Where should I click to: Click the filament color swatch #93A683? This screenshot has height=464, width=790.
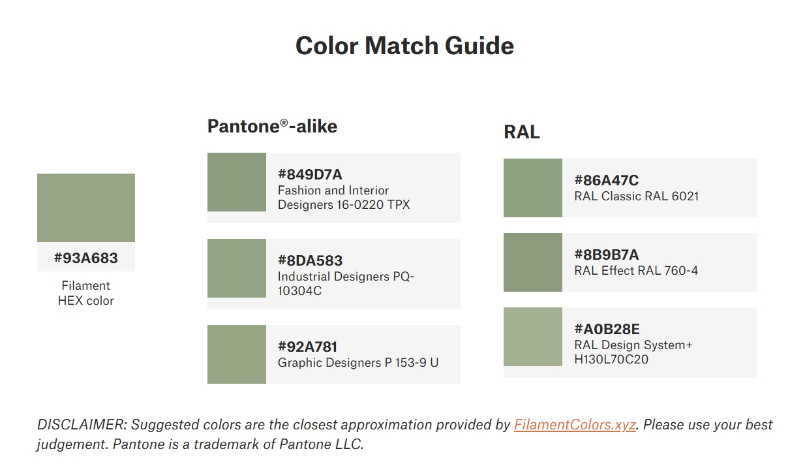pos(86,208)
